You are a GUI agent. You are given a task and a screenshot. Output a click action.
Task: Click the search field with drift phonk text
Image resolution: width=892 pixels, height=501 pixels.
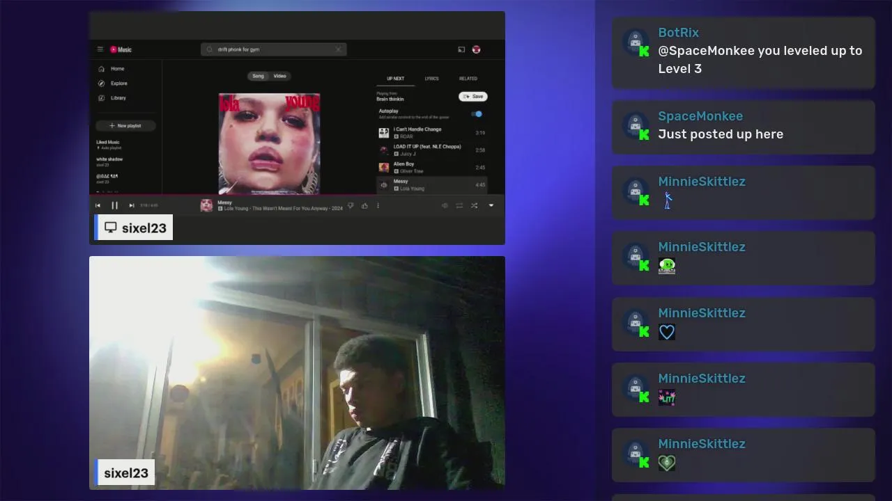[x=273, y=49]
